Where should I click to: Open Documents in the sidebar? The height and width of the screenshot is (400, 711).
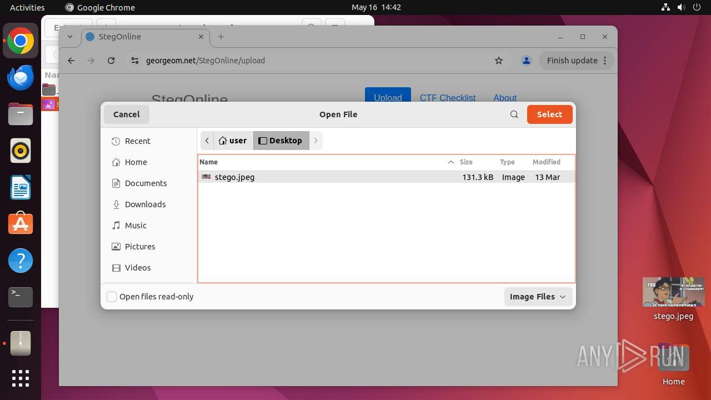pyautogui.click(x=149, y=183)
